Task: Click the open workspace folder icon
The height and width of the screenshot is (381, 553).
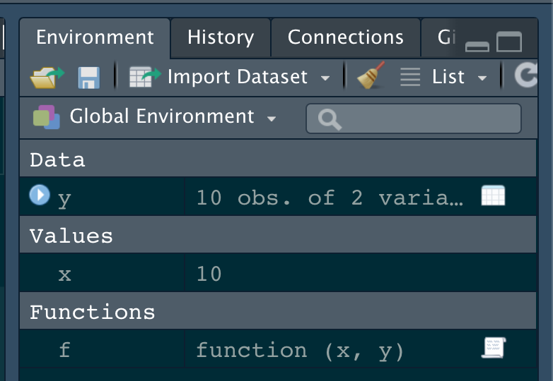Action: (47, 77)
